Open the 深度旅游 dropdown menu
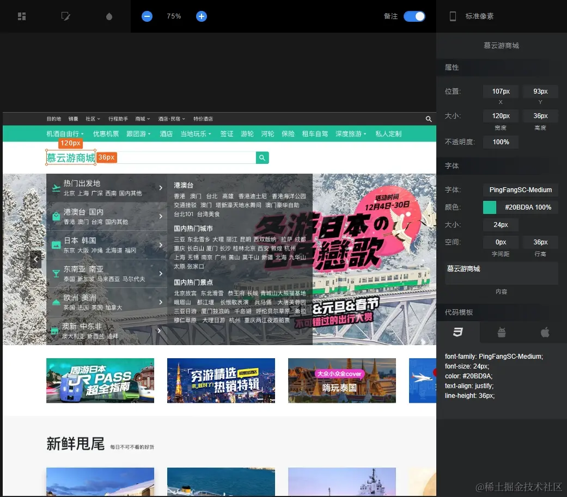The image size is (567, 497). pyautogui.click(x=351, y=134)
